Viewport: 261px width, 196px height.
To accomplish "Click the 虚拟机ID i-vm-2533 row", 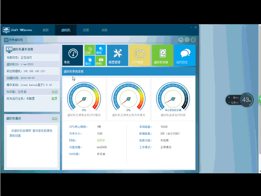I will (32, 64).
